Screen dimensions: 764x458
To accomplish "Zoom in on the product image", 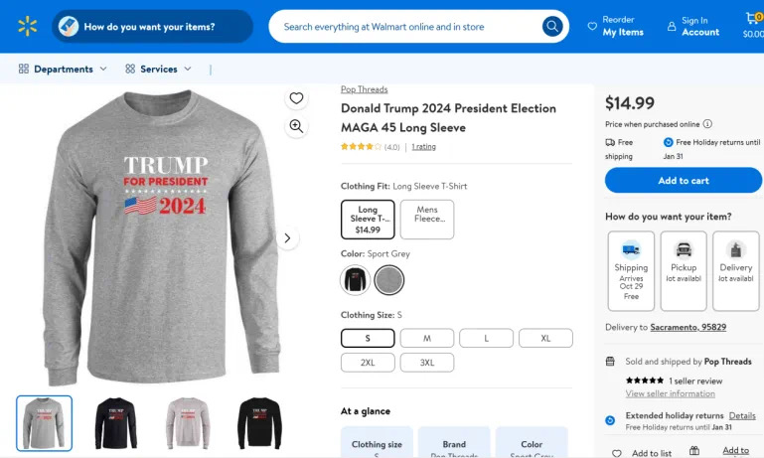I will 296,126.
